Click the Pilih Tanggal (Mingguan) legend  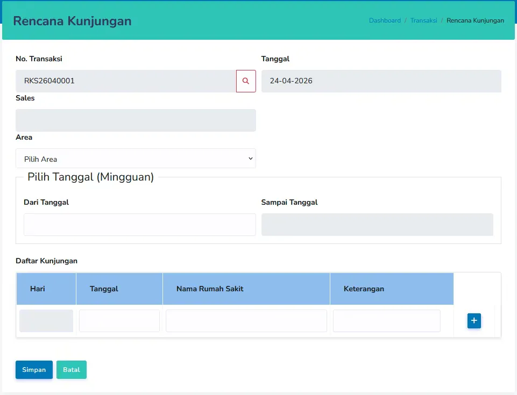coord(91,177)
